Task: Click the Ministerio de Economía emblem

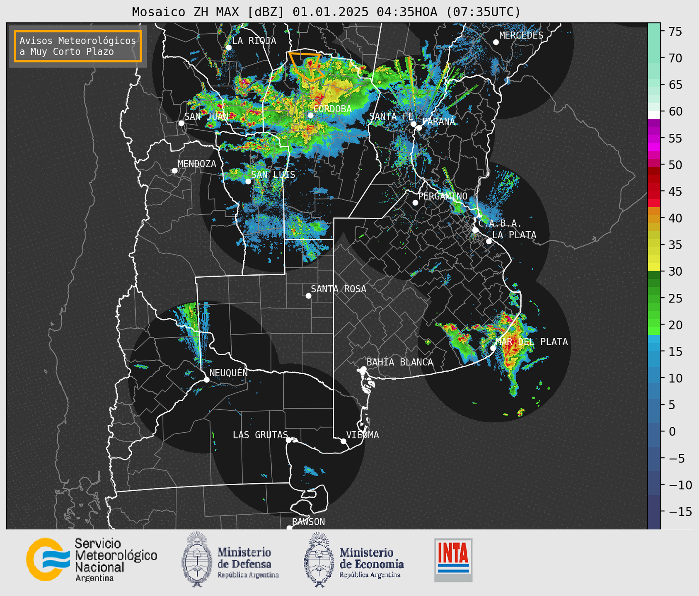Action: [319, 560]
